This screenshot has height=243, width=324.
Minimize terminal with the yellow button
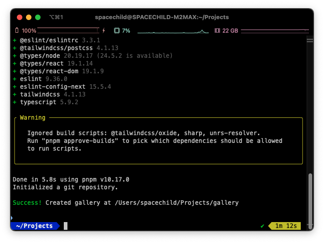29,17
